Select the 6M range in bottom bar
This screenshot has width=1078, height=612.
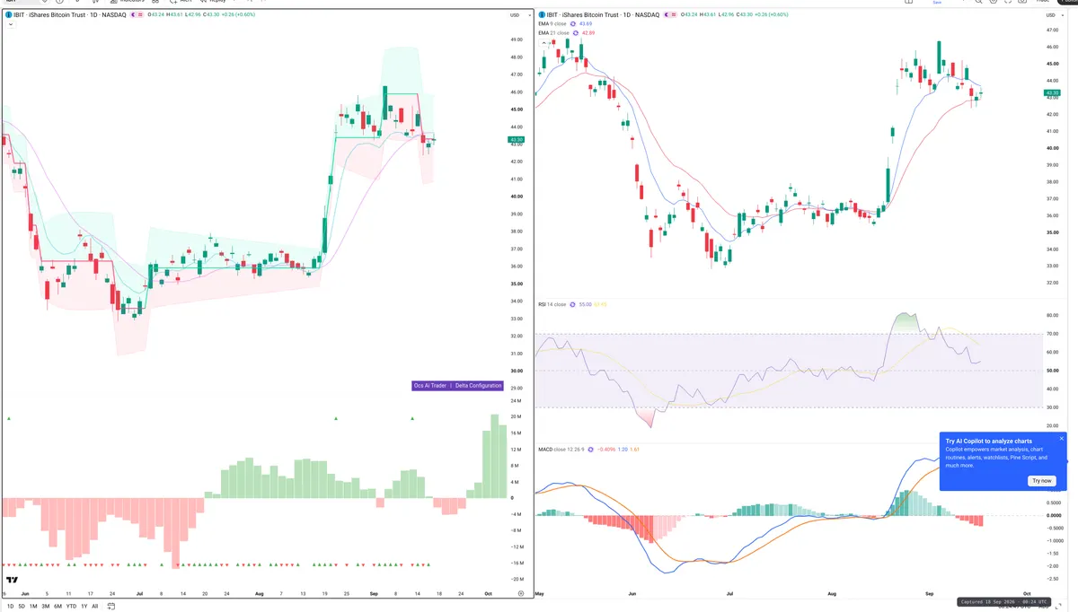tap(57, 607)
